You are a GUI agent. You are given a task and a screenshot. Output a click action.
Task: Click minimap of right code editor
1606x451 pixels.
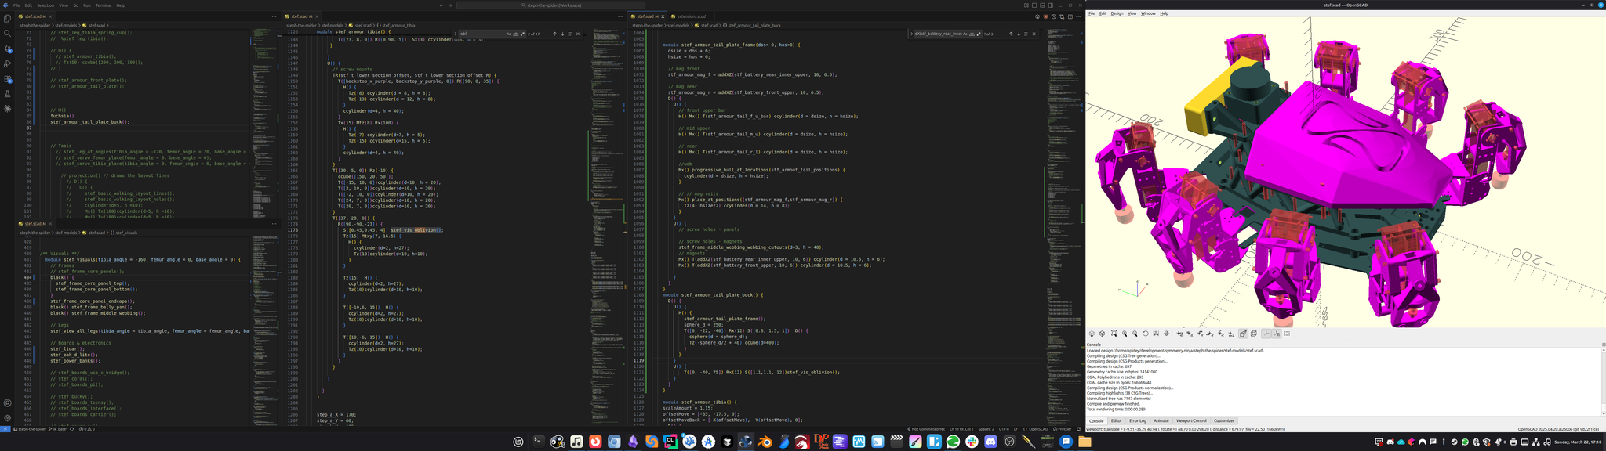click(x=1062, y=227)
